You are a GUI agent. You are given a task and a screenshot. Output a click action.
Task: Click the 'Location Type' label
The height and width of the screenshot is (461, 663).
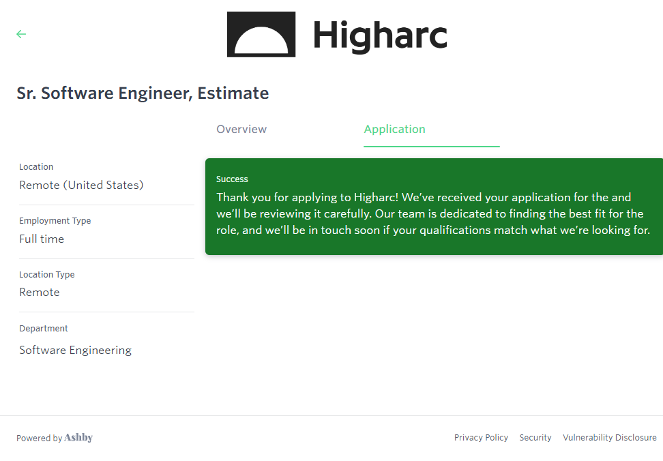tap(47, 275)
